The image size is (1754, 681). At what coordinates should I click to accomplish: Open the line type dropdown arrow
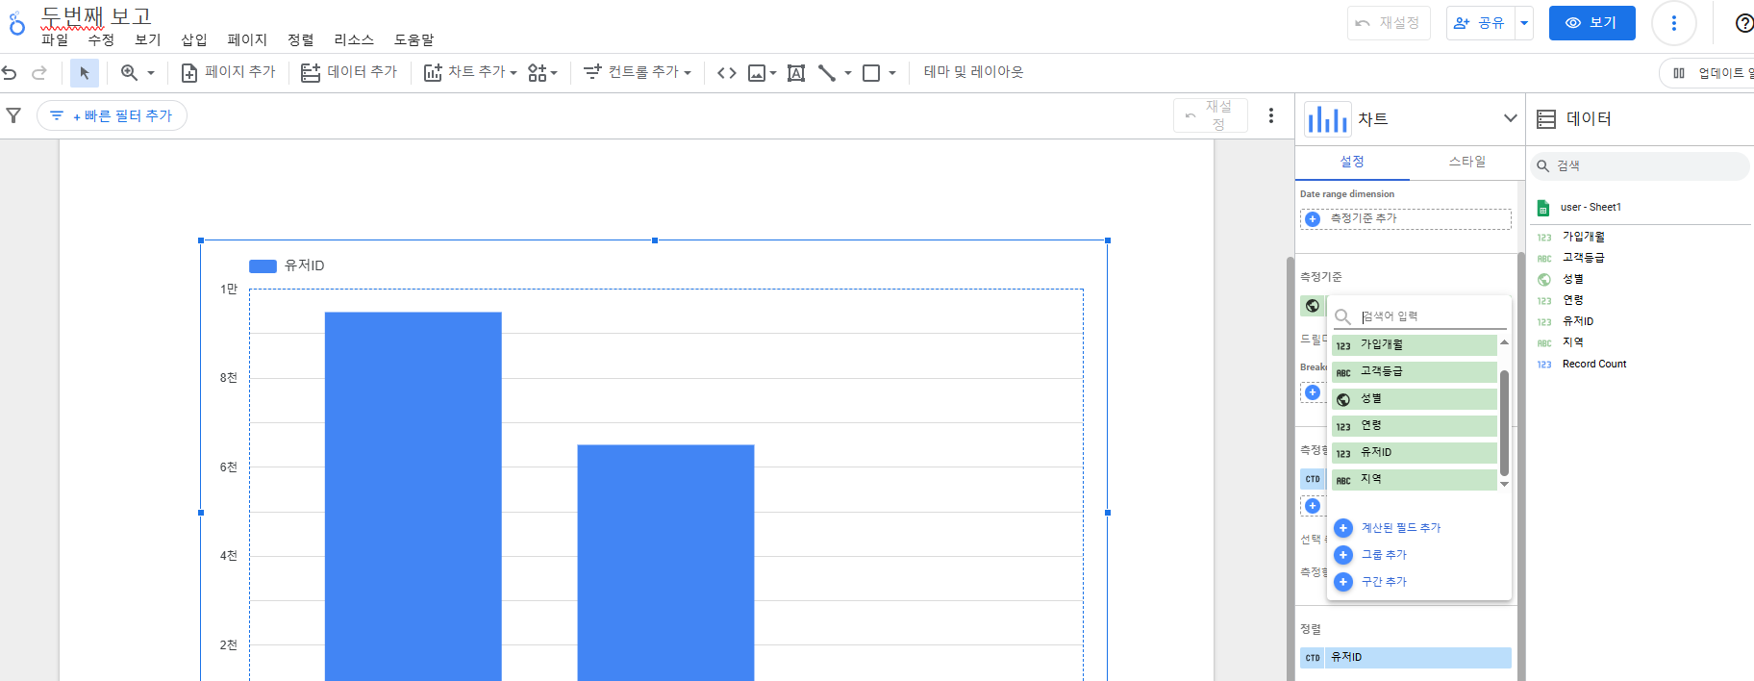[848, 73]
